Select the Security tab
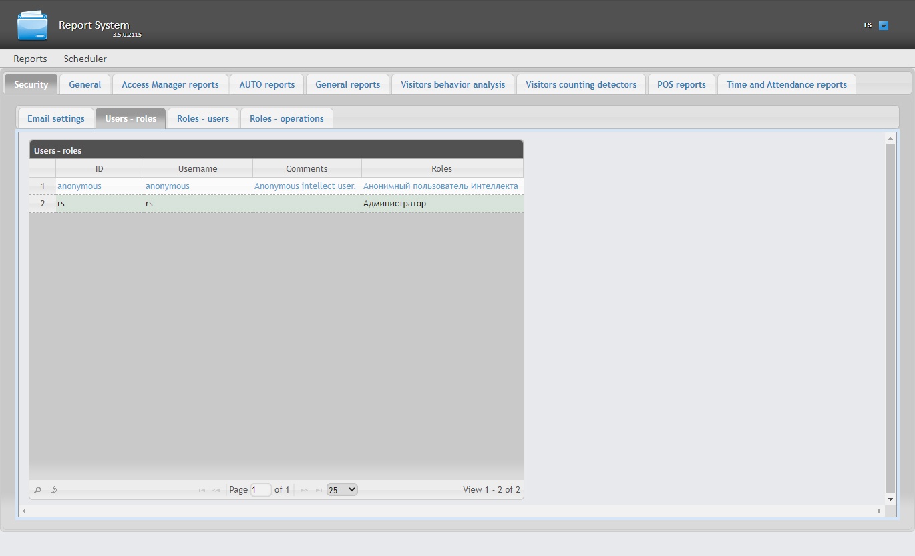Viewport: 915px width, 556px height. point(31,84)
